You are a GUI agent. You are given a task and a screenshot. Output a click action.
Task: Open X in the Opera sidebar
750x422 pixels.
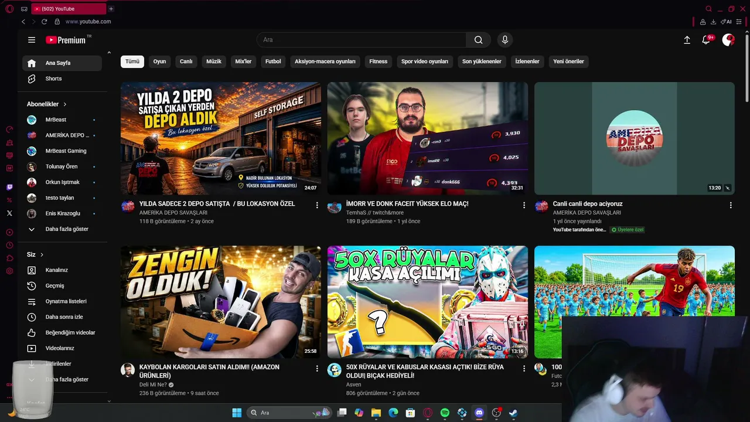pyautogui.click(x=9, y=213)
